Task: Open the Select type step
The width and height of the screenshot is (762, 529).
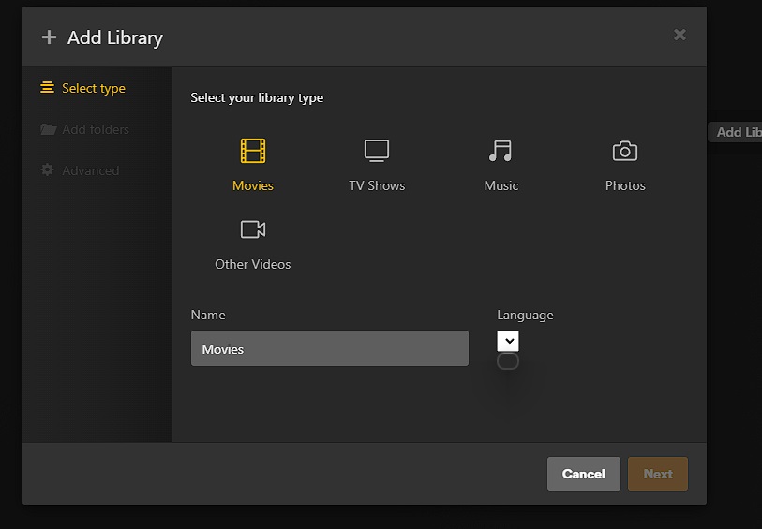Action: click(x=83, y=88)
